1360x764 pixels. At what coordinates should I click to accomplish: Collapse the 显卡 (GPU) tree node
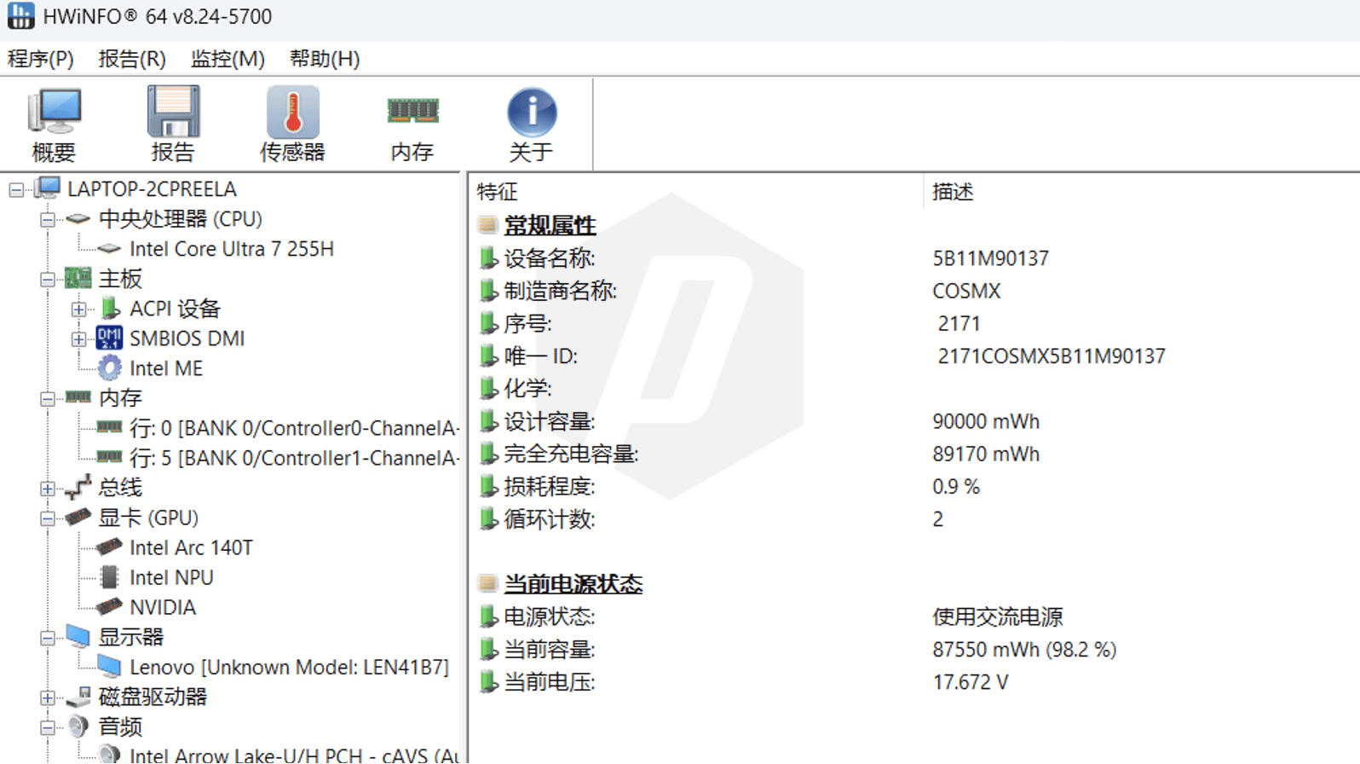pyautogui.click(x=48, y=518)
